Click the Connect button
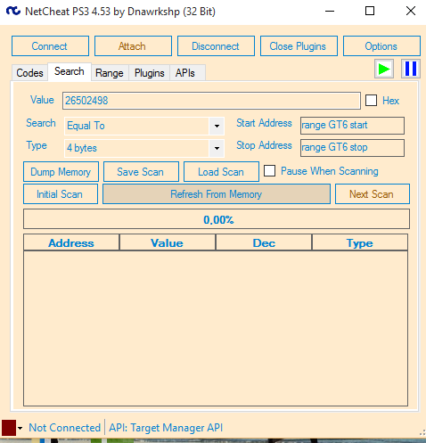Viewport: 426px width, 443px height. tap(50, 46)
